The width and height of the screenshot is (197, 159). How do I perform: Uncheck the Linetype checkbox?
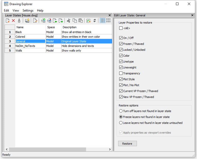pos(121,62)
